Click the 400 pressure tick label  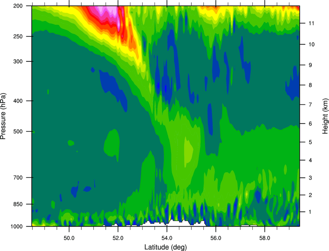pos(18,101)
